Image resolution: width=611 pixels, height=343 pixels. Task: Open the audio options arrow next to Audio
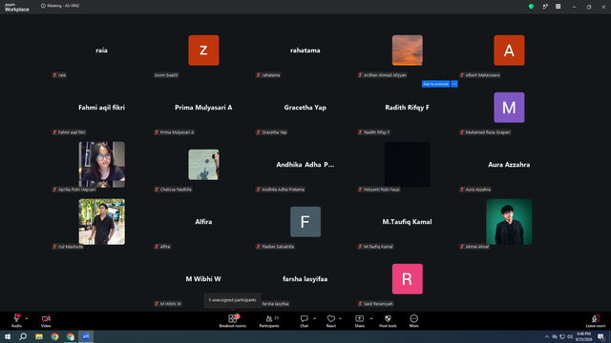pyautogui.click(x=27, y=318)
